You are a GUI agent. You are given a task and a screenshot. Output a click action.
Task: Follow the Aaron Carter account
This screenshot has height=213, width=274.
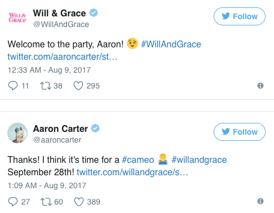[240, 132]
